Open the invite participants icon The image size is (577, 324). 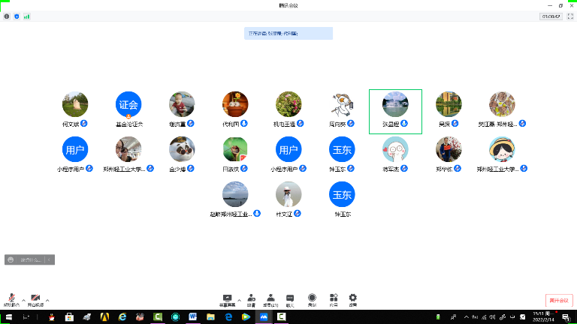[x=251, y=298]
